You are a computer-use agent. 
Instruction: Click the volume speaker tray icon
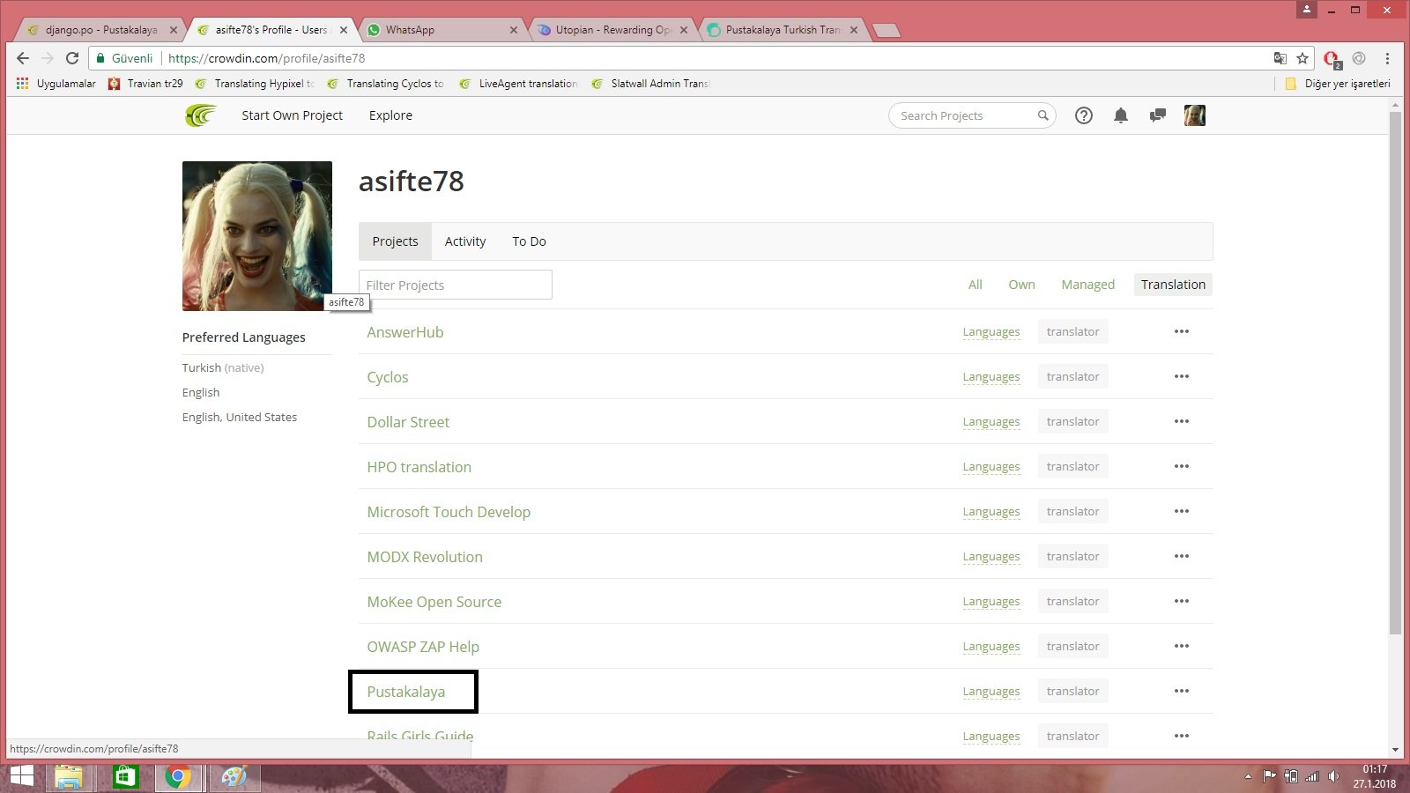tap(1333, 776)
